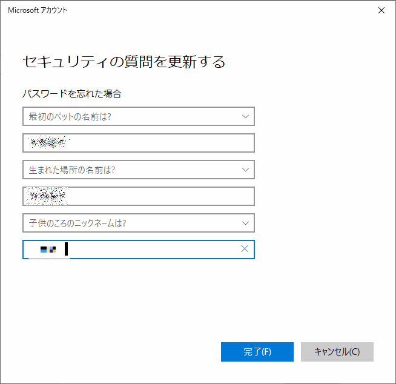This screenshot has width=396, height=384.
Task: Open the childhood nickname question dropdown
Action: (x=139, y=223)
